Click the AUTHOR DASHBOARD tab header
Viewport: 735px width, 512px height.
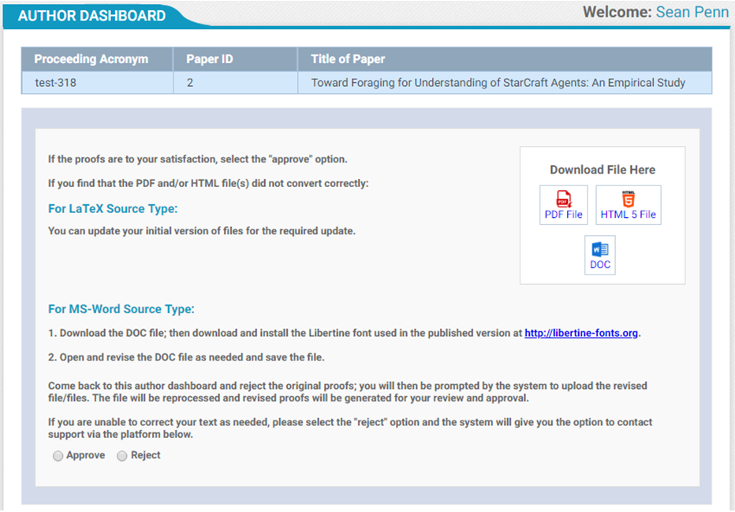[91, 16]
